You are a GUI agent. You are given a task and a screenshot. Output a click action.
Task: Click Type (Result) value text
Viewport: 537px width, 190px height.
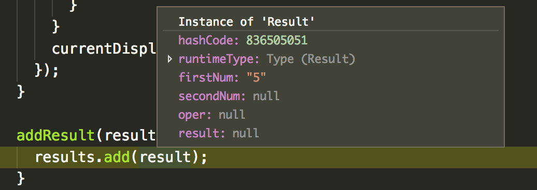tap(311, 60)
